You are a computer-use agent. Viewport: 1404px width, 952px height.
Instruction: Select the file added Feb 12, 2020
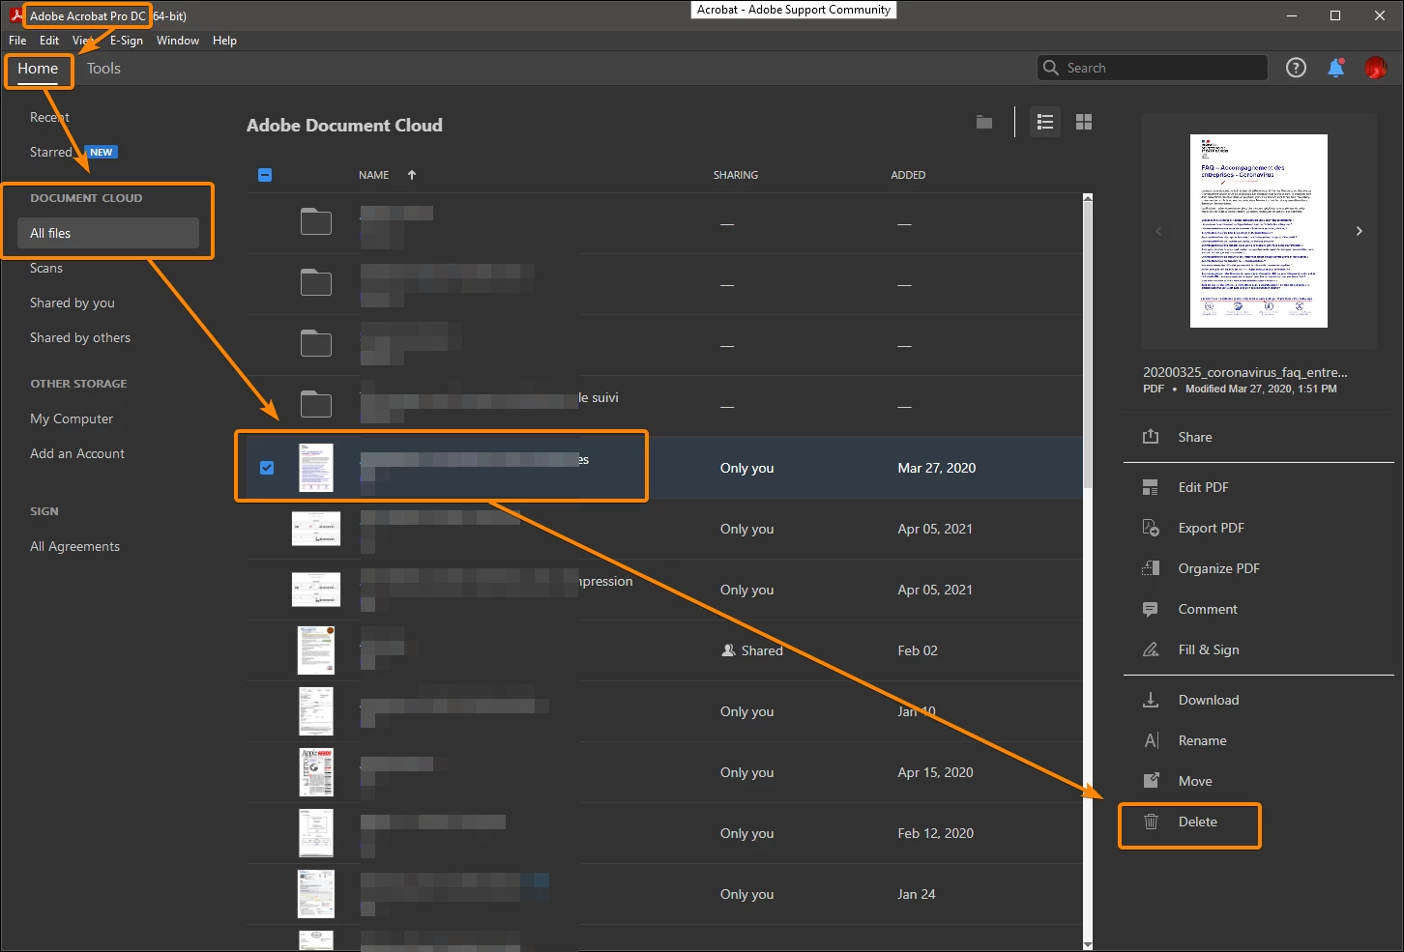665,833
